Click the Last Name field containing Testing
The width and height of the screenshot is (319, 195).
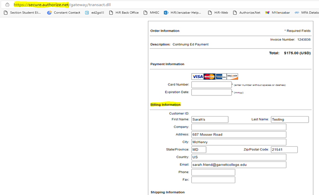pos(290,119)
